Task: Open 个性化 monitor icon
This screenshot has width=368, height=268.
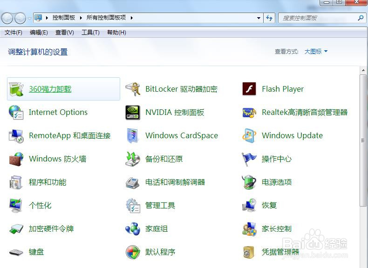Action: [x=16, y=205]
